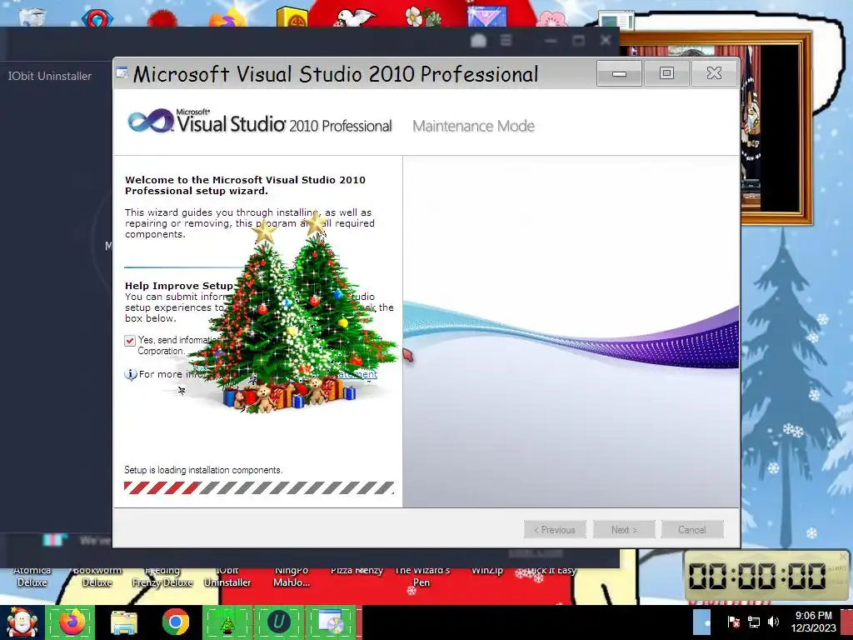Click the setup loading progress bar
The height and width of the screenshot is (640, 853).
(259, 487)
